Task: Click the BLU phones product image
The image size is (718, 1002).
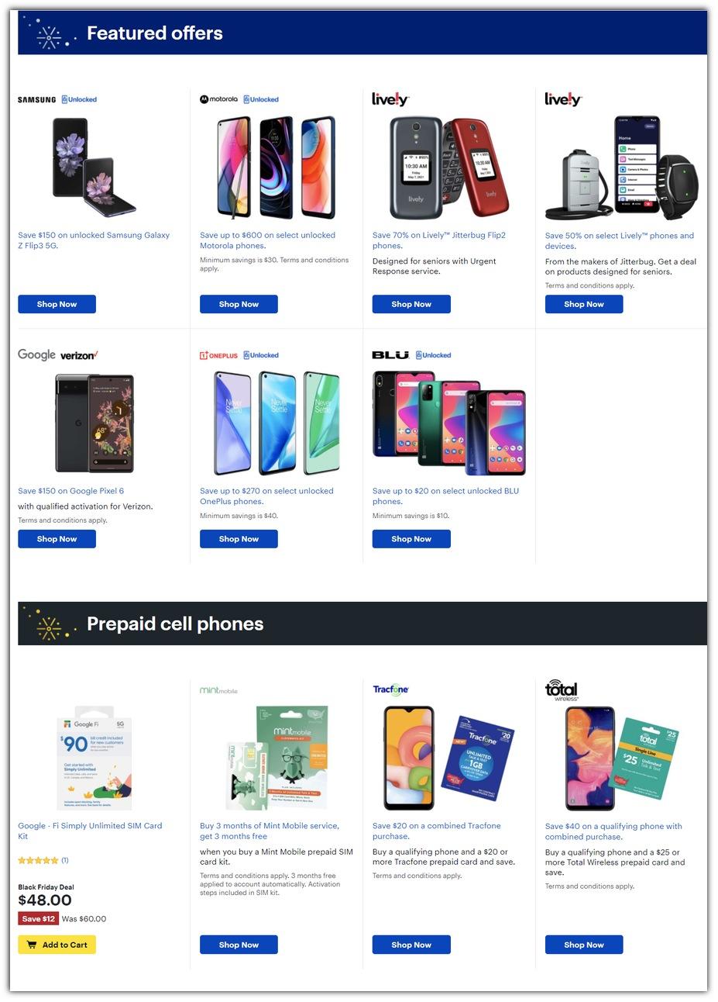Action: [x=449, y=423]
